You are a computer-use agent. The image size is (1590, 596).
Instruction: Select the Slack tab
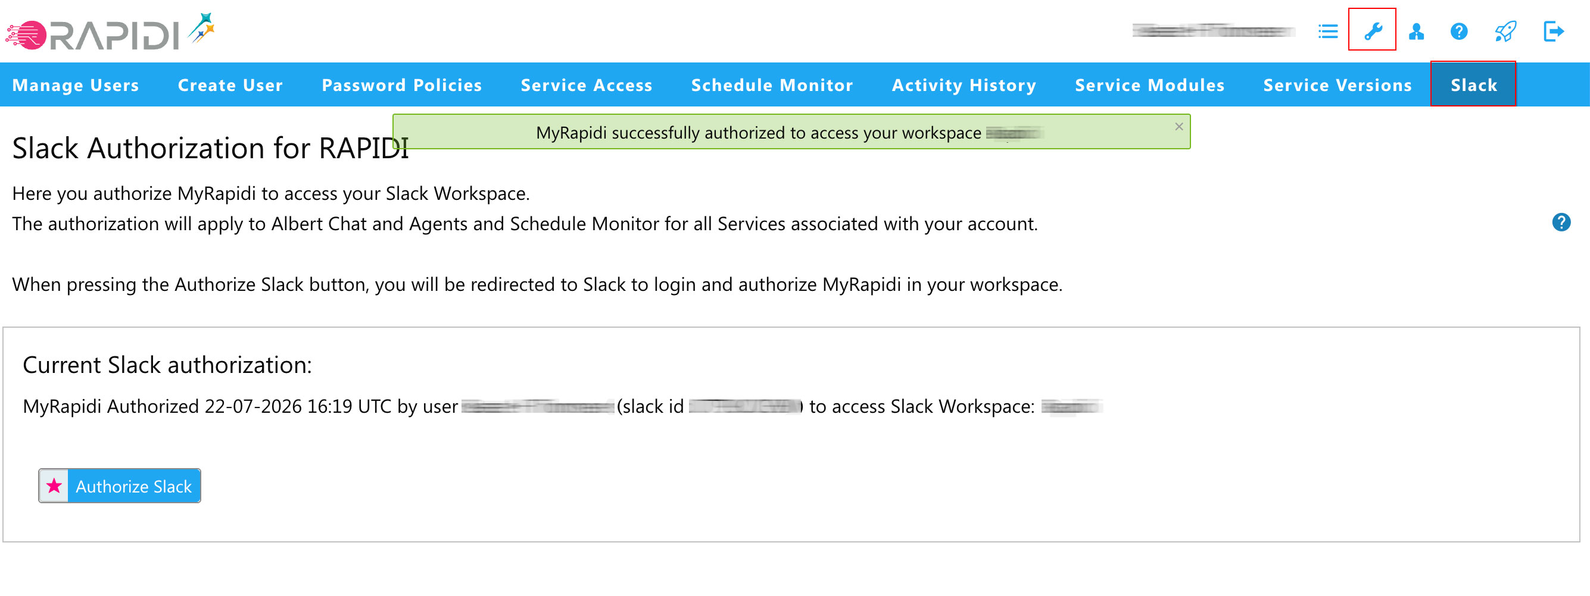(1473, 85)
